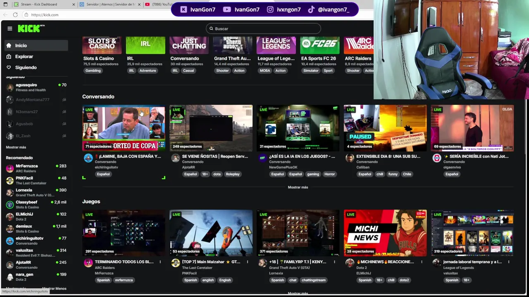Open the EA Sports FC 26 category thumbnail
This screenshot has width=529, height=297.
[x=319, y=45]
